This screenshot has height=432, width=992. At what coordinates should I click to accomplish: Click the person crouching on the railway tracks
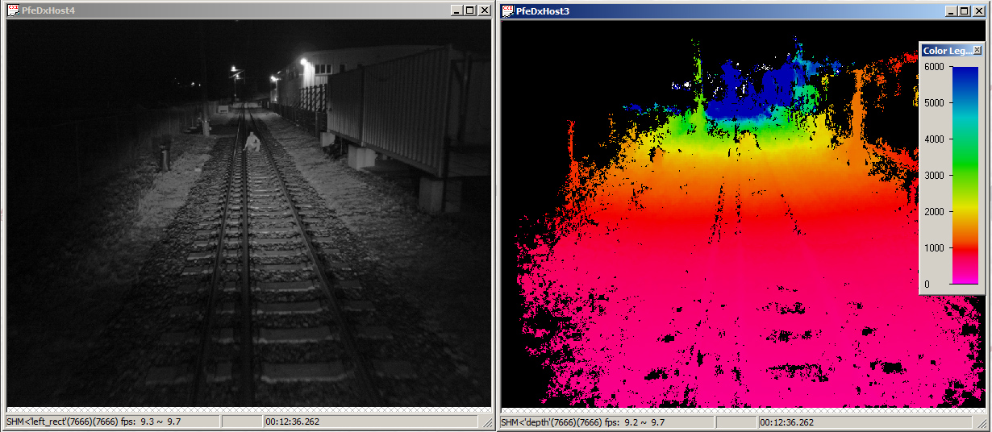(x=252, y=142)
